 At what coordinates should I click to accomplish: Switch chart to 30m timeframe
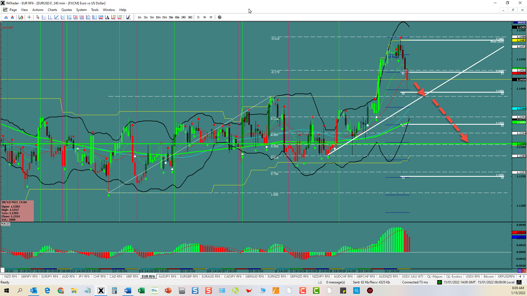tap(171, 17)
